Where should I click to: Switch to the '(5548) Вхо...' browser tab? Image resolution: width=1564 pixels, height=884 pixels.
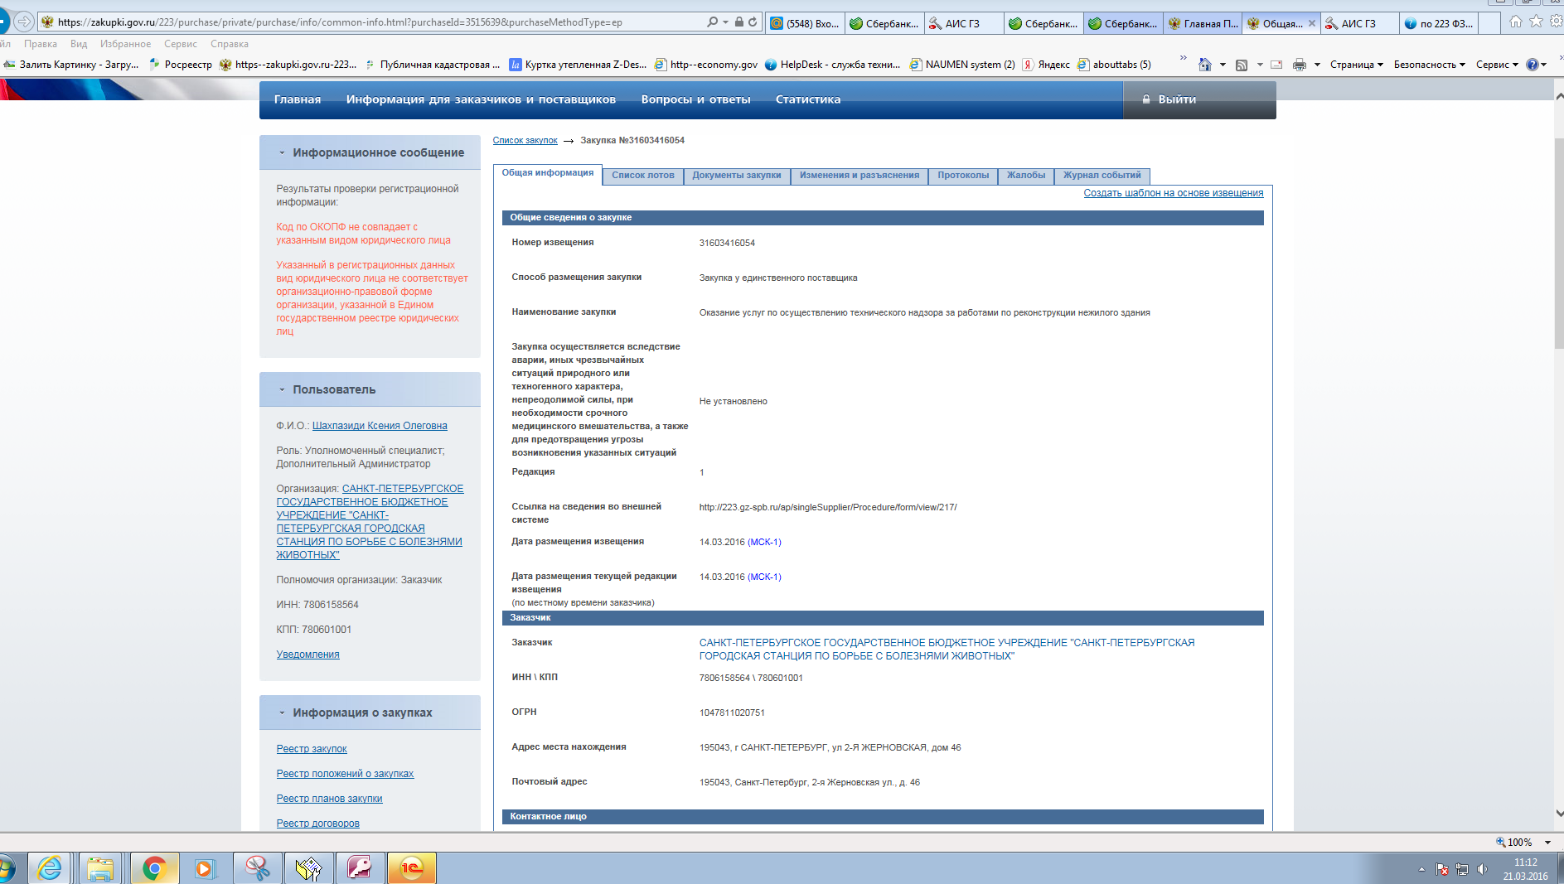(805, 23)
